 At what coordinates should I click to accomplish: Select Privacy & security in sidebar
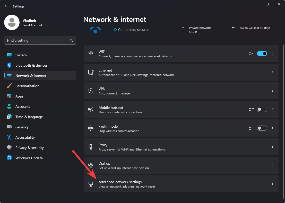29,148
